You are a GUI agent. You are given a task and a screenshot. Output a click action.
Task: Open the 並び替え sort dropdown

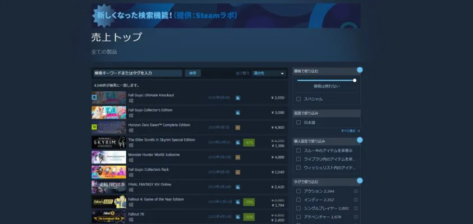(269, 73)
